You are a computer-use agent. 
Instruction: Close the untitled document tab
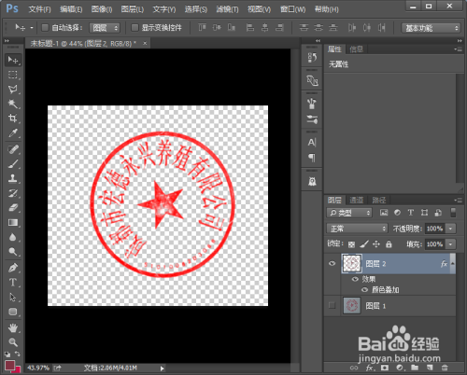(145, 43)
